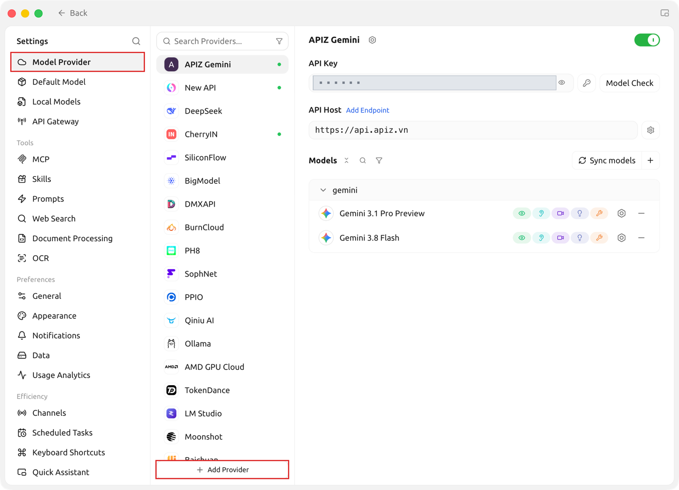Select the LM Studio provider
The width and height of the screenshot is (679, 490).
(223, 414)
